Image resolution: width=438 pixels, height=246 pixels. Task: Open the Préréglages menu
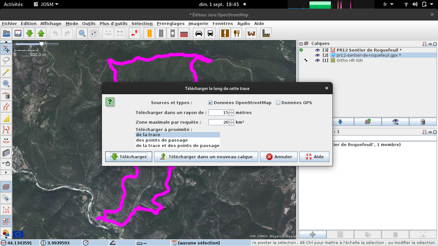[171, 23]
